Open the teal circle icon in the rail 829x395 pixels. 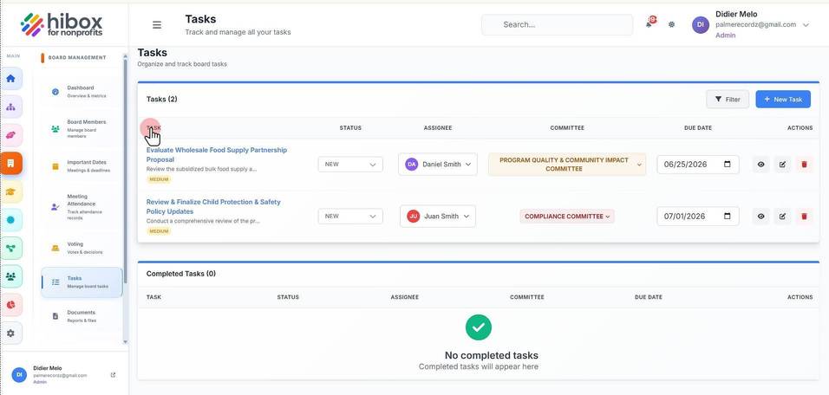[x=11, y=220]
